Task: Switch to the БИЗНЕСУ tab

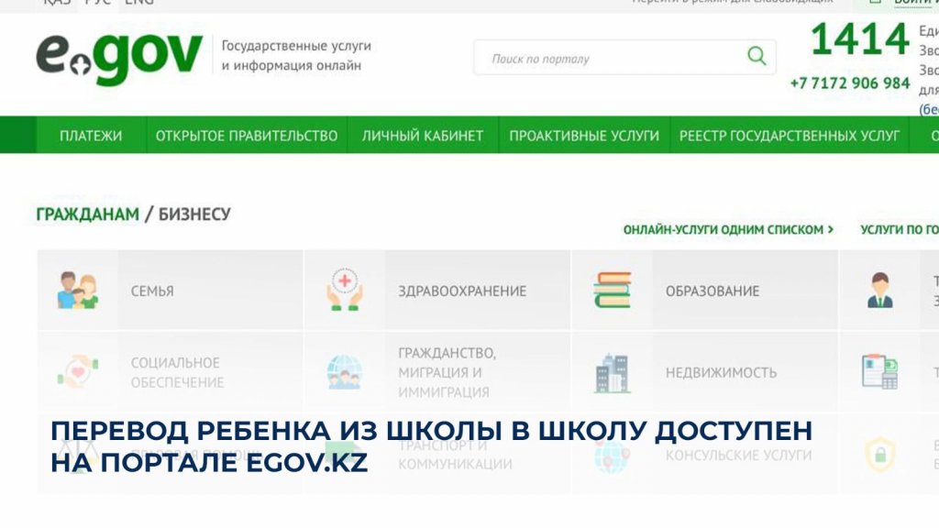Action: (x=194, y=214)
